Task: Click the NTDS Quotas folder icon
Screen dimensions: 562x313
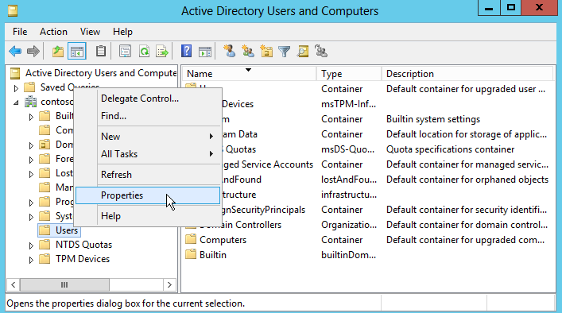Action: point(45,245)
